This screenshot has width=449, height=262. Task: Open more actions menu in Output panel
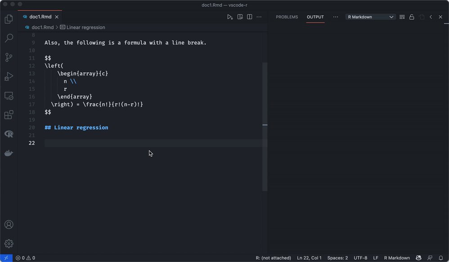(x=336, y=17)
